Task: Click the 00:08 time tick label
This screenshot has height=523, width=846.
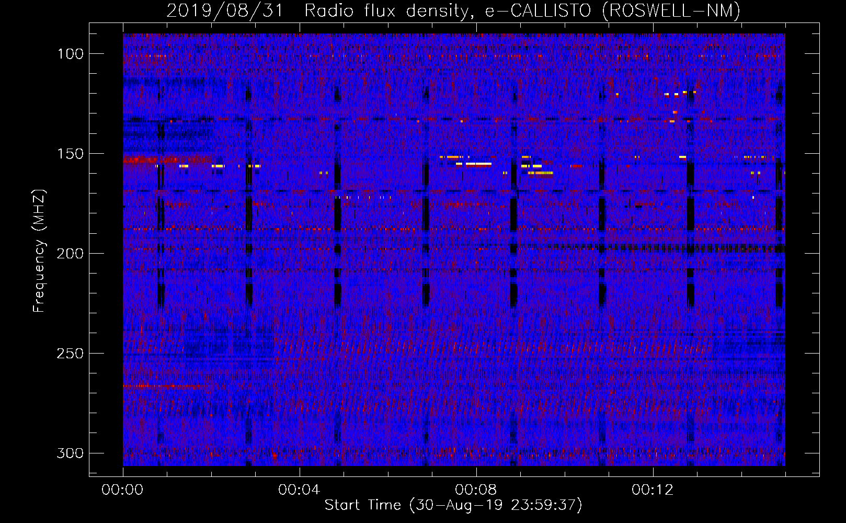Action: pyautogui.click(x=476, y=490)
